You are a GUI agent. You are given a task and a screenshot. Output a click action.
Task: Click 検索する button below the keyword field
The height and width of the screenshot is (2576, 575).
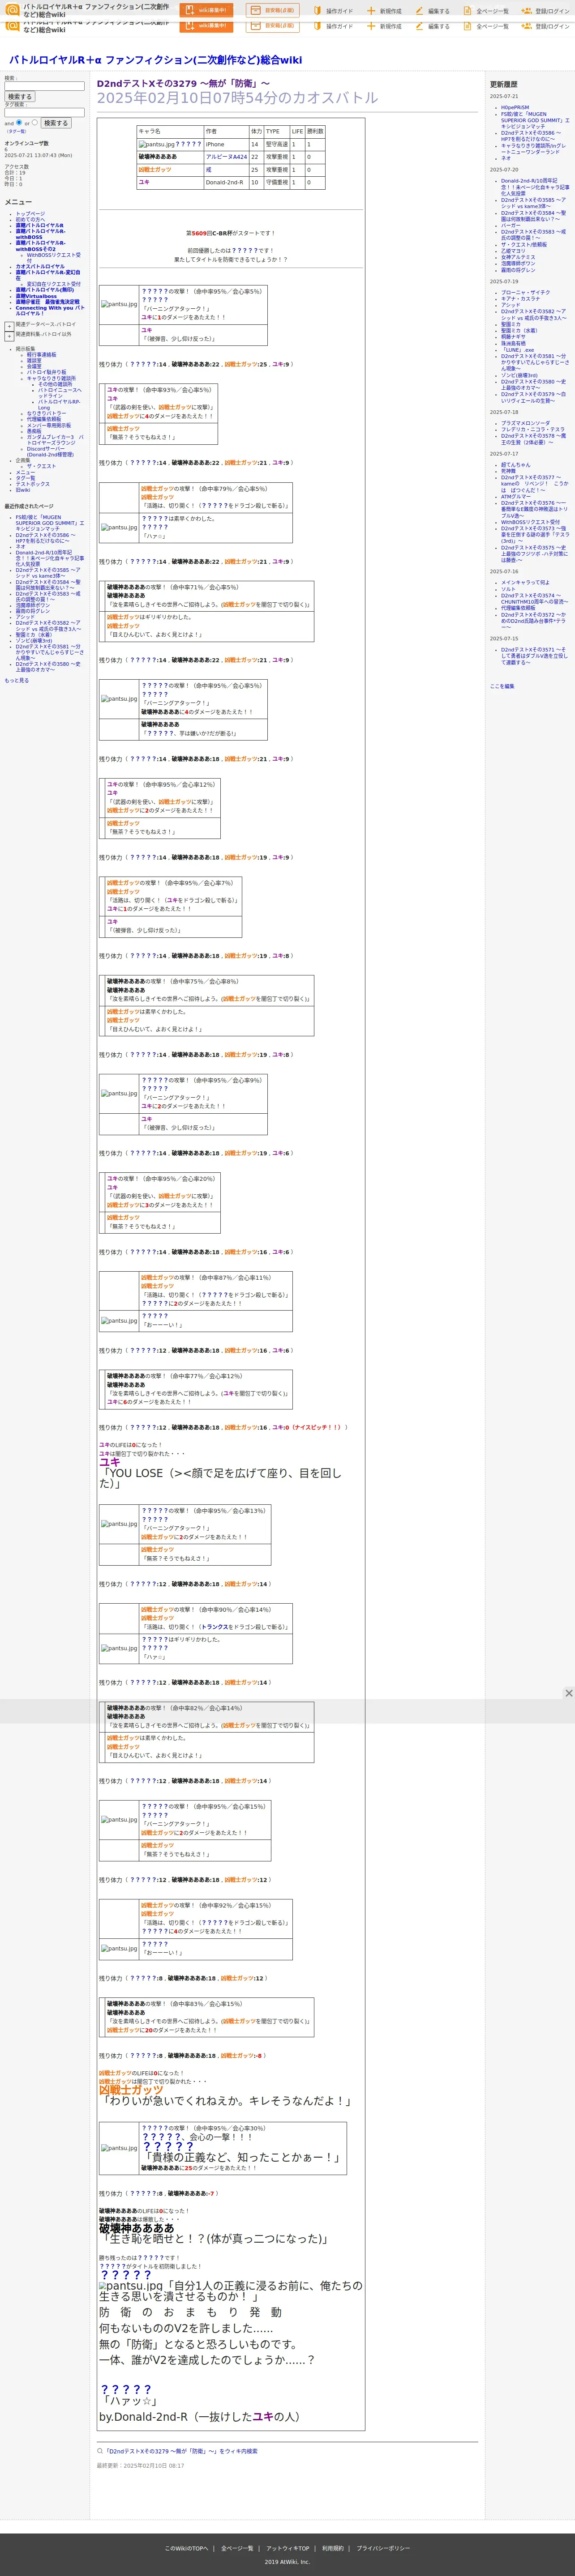tap(20, 97)
